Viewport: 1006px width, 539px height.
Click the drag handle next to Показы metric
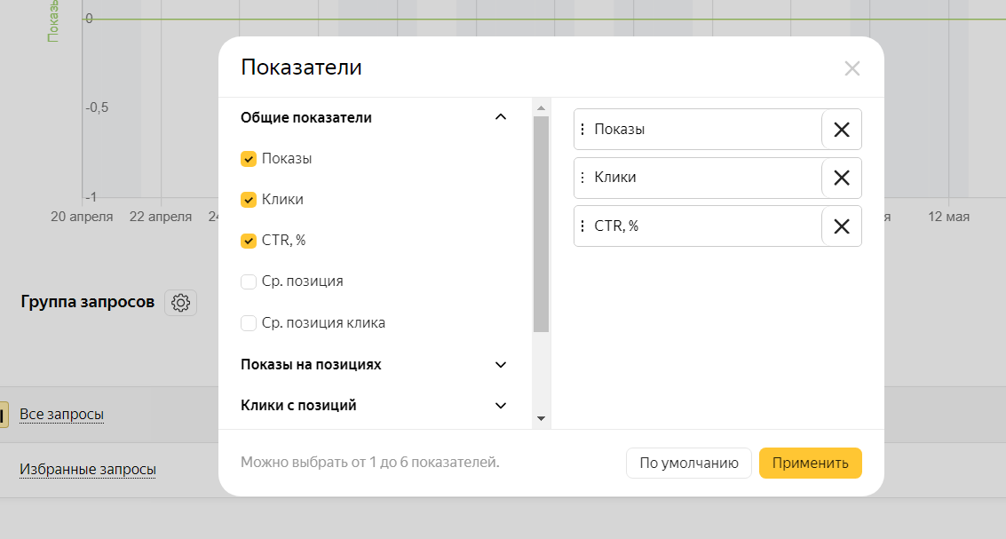click(x=582, y=129)
